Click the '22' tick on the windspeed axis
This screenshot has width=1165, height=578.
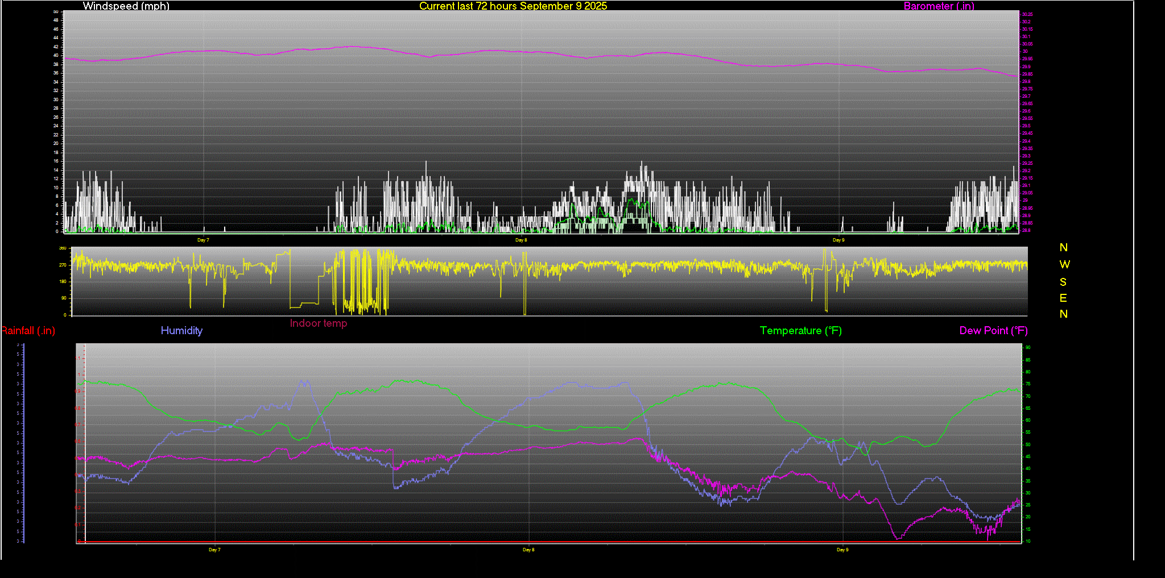click(x=56, y=135)
